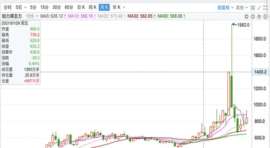The height and width of the screenshot is (148, 270).
Task: Open the 前复权 price adjustment dropdown
Action: pyautogui.click(x=225, y=7)
